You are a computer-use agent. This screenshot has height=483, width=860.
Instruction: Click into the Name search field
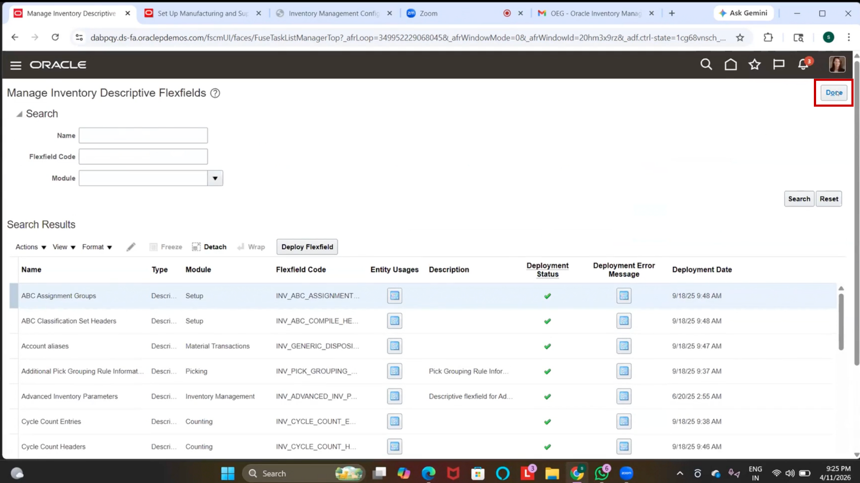pyautogui.click(x=143, y=136)
